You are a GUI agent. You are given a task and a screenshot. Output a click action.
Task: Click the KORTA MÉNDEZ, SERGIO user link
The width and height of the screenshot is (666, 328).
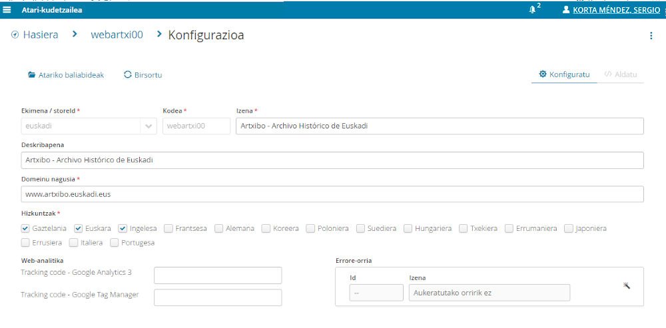tap(616, 10)
